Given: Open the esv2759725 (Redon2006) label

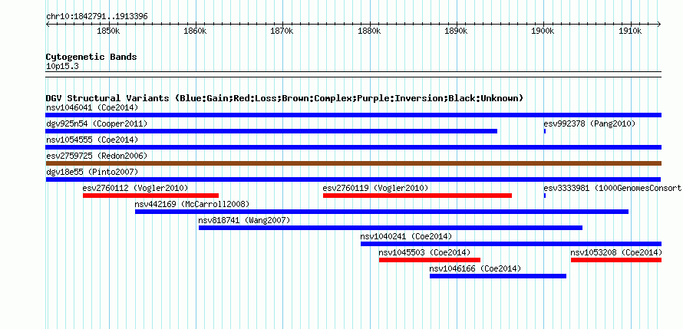Looking at the screenshot, I should [x=97, y=156].
